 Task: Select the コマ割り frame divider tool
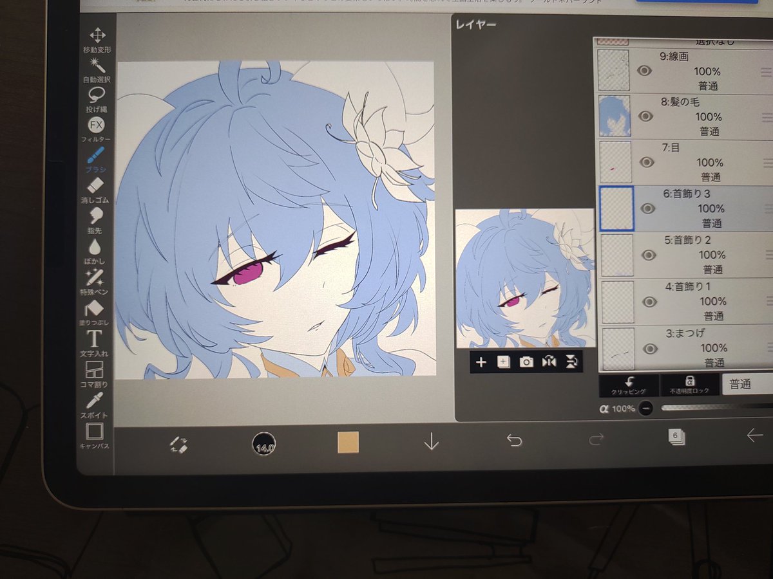click(x=94, y=374)
